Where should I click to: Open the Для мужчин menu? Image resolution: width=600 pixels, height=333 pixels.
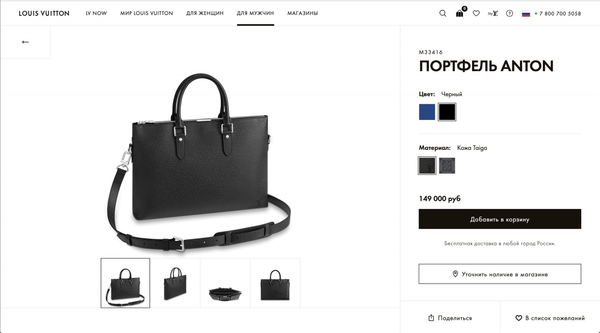(255, 14)
